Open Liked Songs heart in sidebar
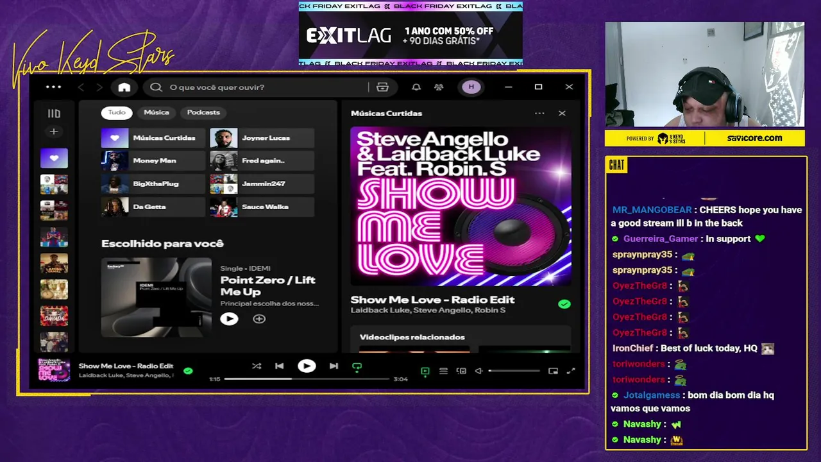The width and height of the screenshot is (821, 462). (54, 158)
